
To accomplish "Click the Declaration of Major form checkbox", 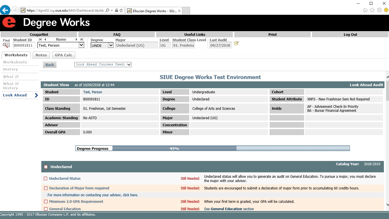I will coord(46,188).
